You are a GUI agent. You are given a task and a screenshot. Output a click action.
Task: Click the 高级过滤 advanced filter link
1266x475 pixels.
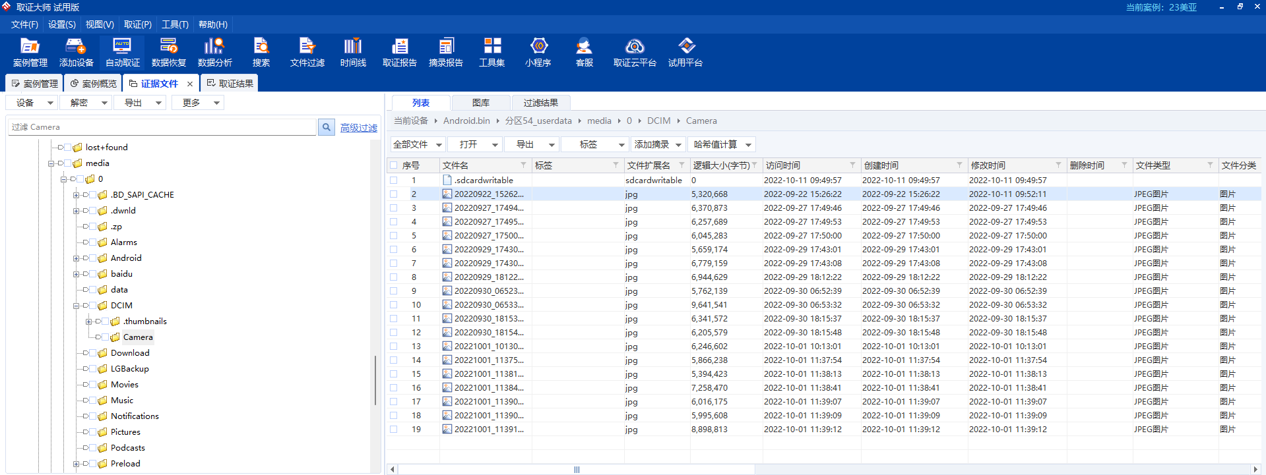[358, 128]
